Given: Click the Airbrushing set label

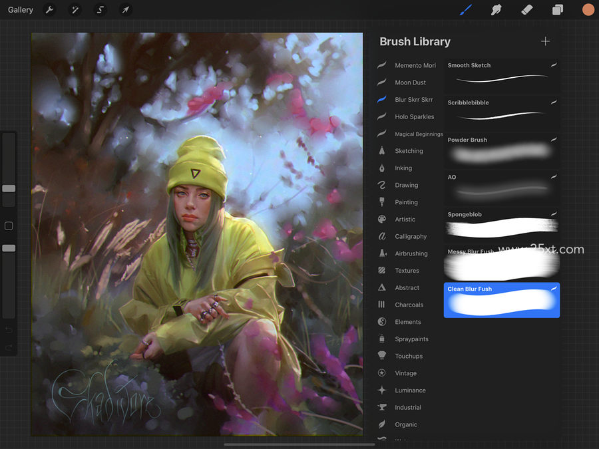Looking at the screenshot, I should [x=411, y=253].
